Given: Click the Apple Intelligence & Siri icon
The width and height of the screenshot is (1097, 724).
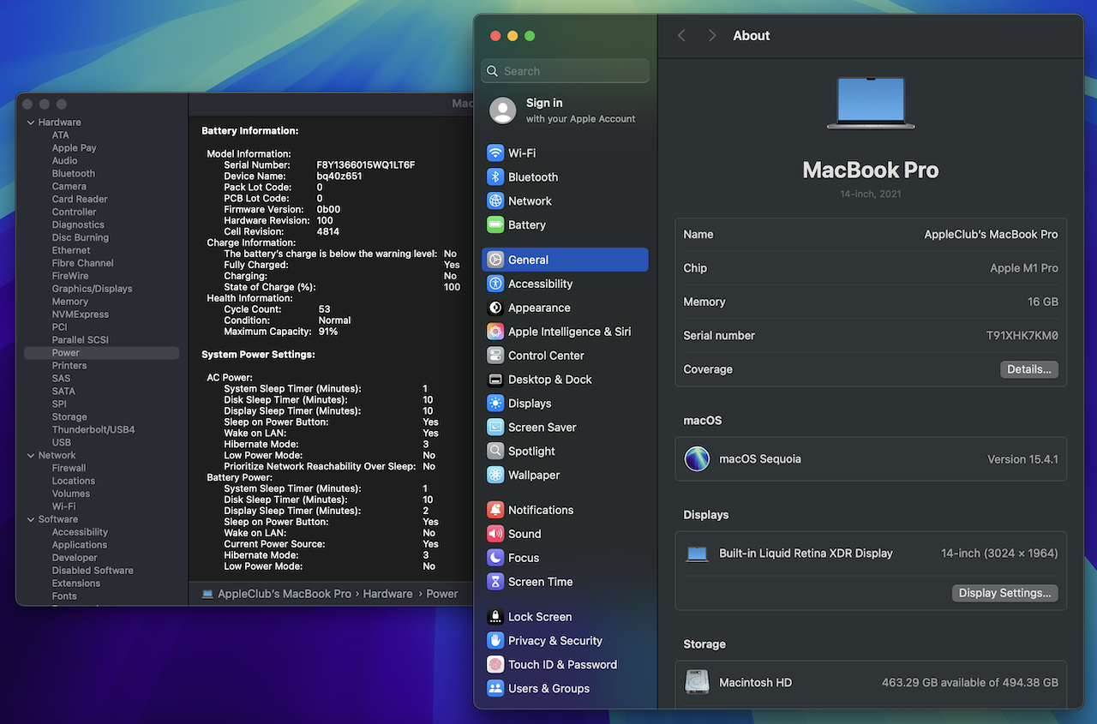Looking at the screenshot, I should 495,332.
